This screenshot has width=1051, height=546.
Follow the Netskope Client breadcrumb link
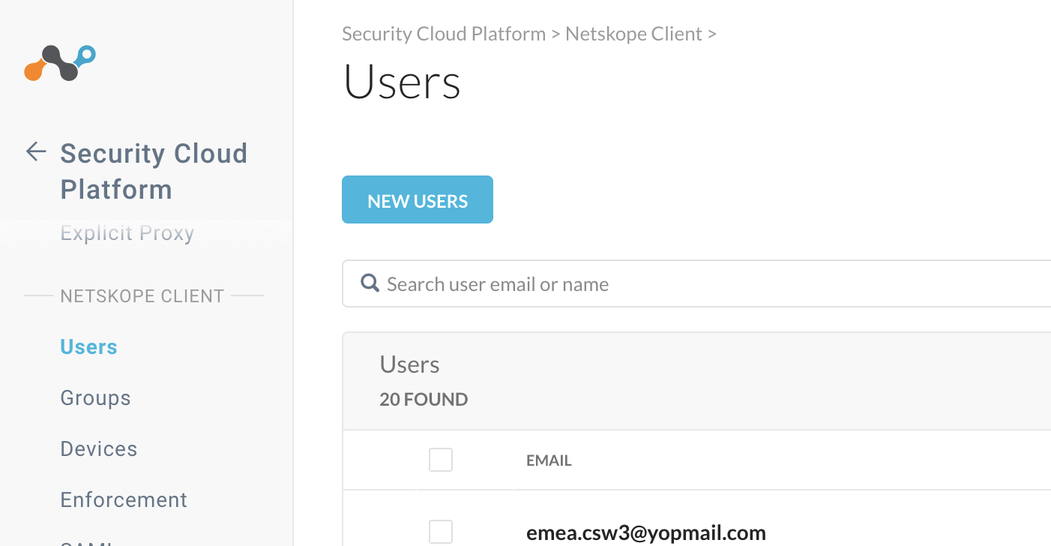coord(633,34)
